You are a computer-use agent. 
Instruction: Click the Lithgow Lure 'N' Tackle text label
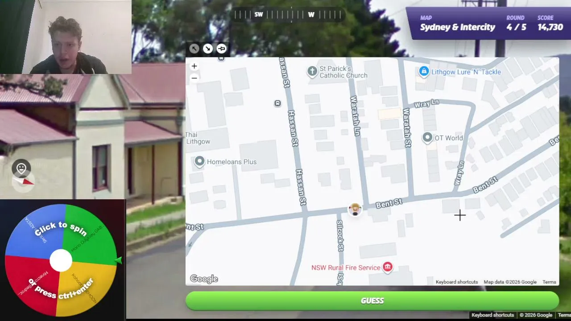tap(466, 72)
